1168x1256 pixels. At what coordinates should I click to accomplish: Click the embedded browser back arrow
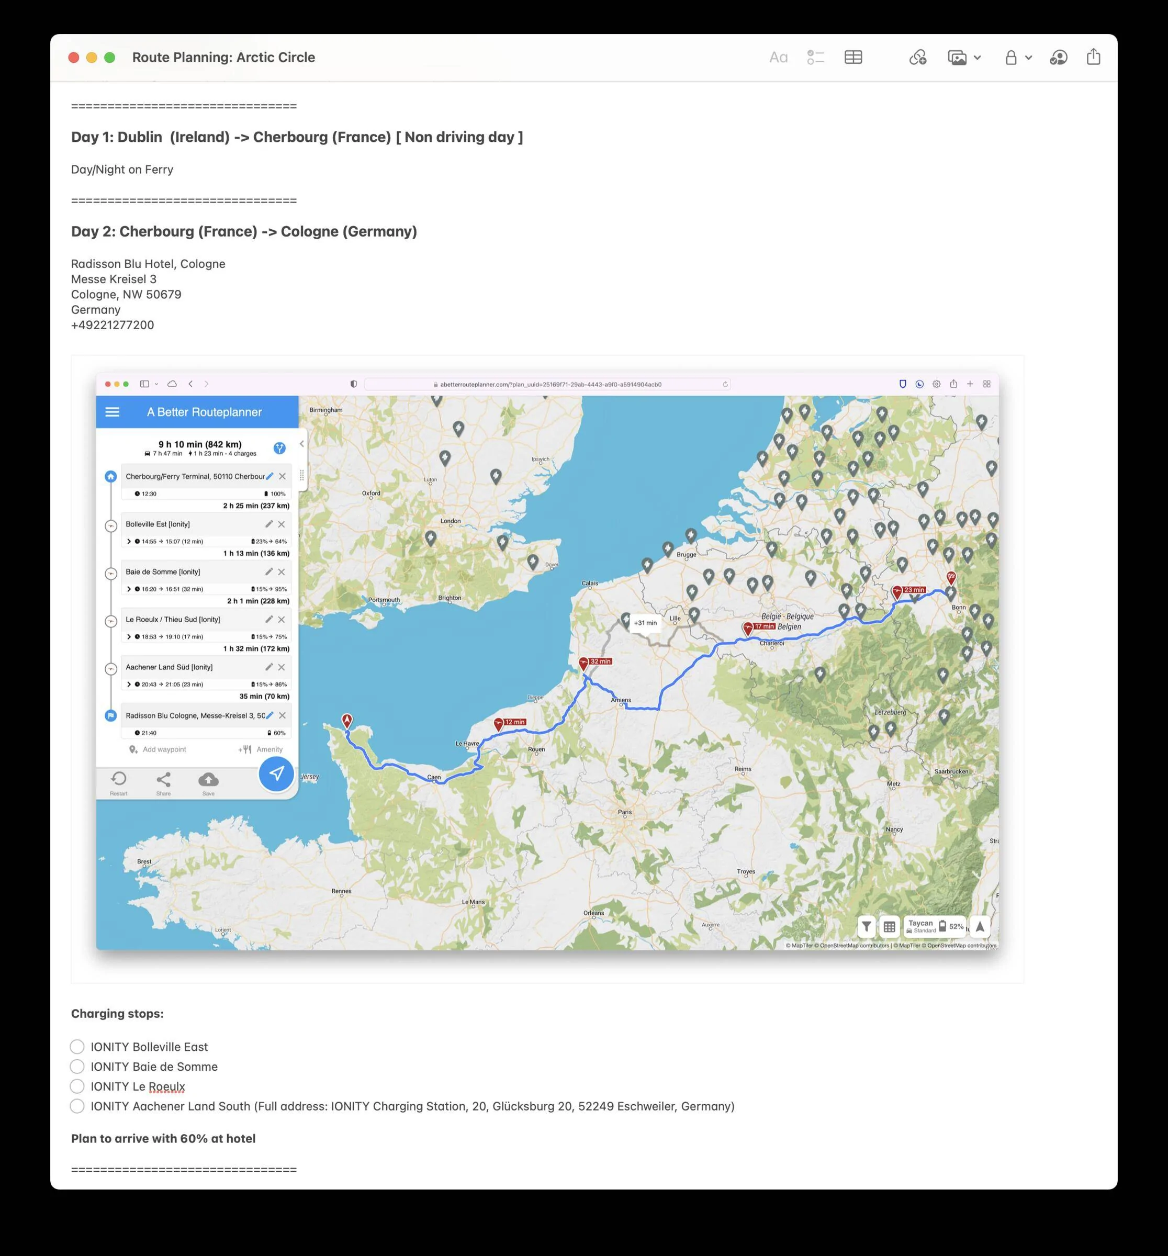pos(190,384)
